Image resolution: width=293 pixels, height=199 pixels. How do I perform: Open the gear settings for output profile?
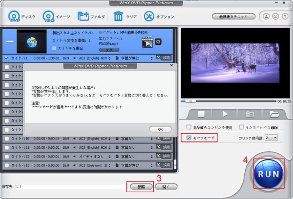158,41
